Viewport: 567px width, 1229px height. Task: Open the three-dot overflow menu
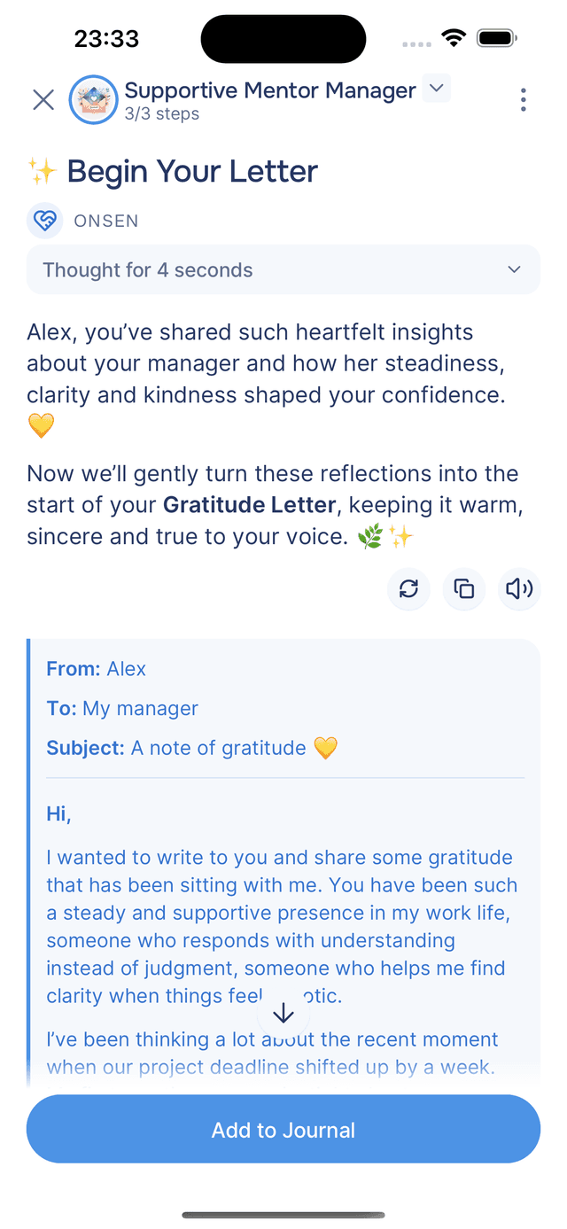(524, 100)
